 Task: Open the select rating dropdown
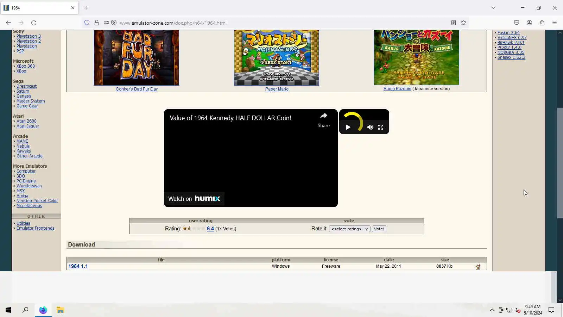click(349, 229)
